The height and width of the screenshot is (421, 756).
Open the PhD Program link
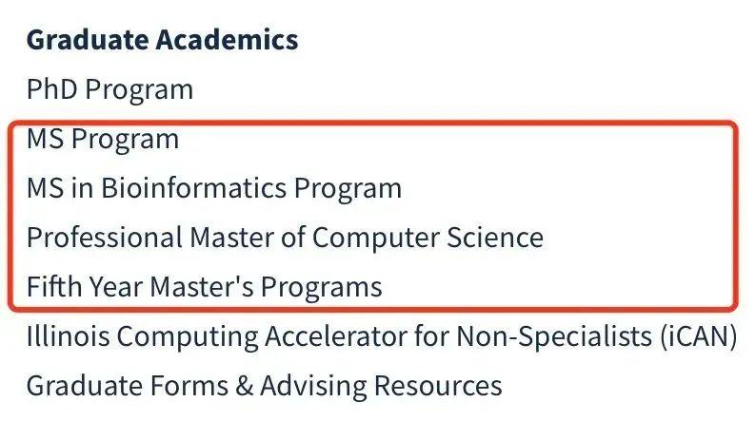coord(109,90)
